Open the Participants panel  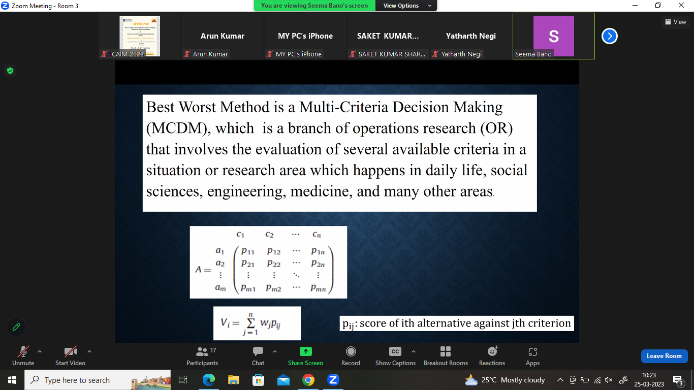(202, 355)
